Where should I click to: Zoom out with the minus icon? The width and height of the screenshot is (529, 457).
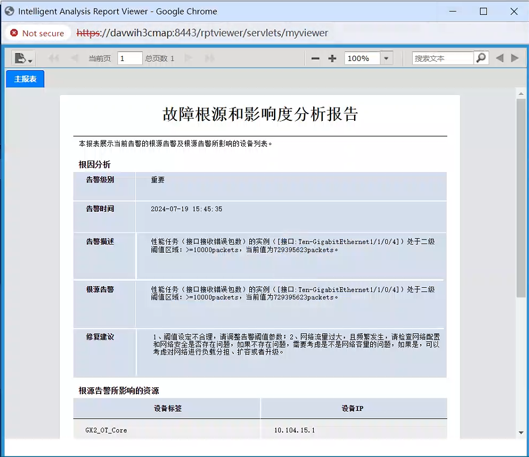[x=315, y=59]
